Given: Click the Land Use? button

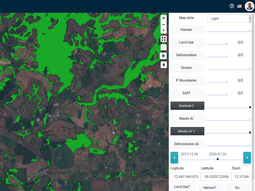Looking at the screenshot, I should (182, 187).
